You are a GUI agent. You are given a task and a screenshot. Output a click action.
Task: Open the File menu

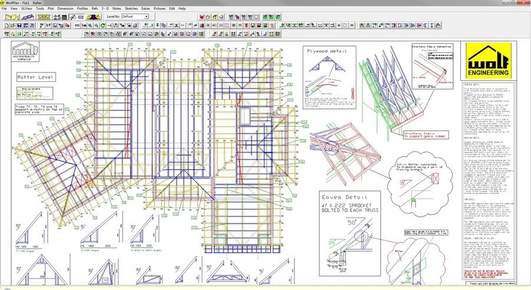[4, 8]
